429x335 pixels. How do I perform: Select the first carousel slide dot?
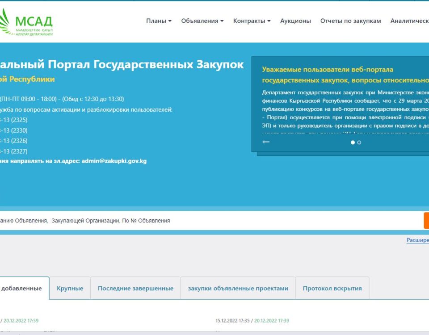pos(353,142)
